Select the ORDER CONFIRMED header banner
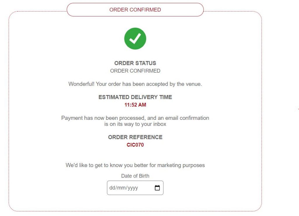Viewport: 299px width, 216px height. 135,10
